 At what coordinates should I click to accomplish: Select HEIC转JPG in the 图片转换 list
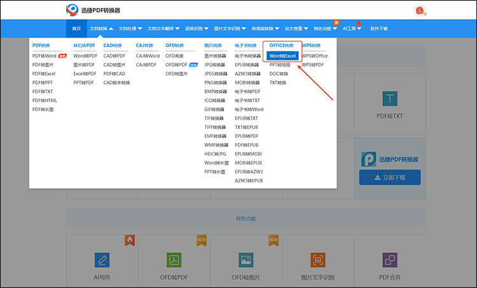coord(215,154)
